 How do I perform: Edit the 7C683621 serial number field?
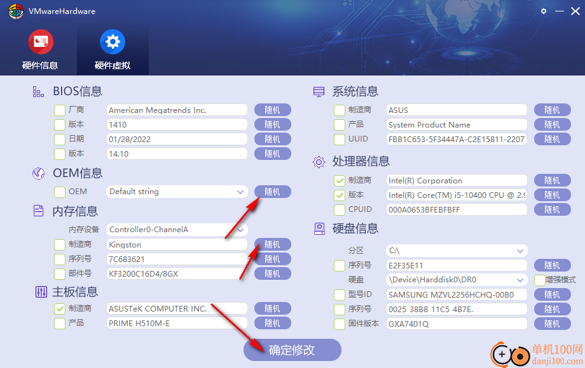click(177, 259)
